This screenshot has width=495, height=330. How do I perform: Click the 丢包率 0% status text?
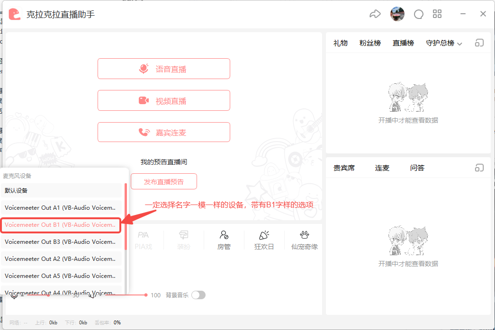point(108,322)
